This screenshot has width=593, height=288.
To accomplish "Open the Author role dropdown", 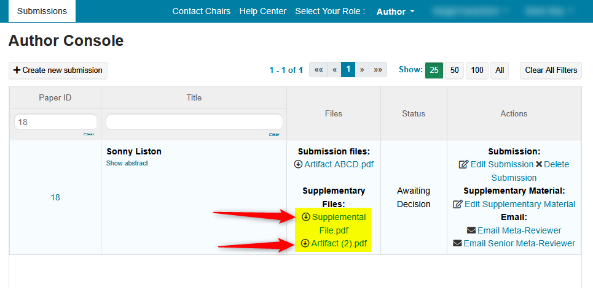I will 395,12.
